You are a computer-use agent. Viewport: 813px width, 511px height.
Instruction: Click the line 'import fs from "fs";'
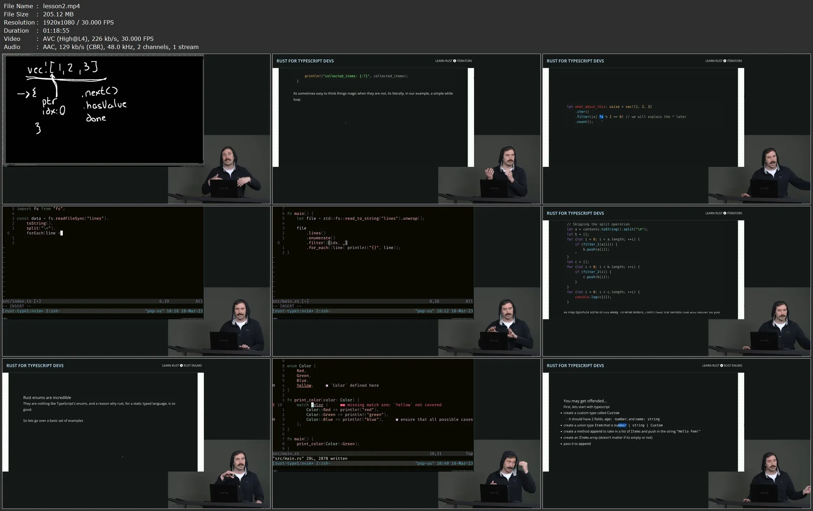coord(41,209)
